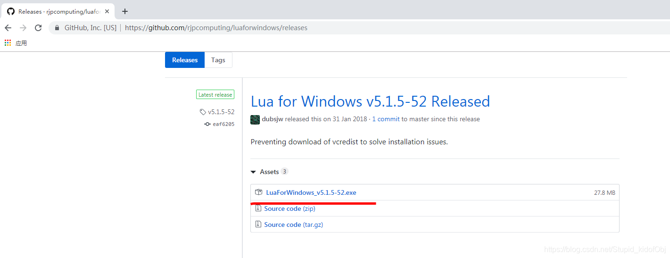Click the browser back arrow

(8, 28)
